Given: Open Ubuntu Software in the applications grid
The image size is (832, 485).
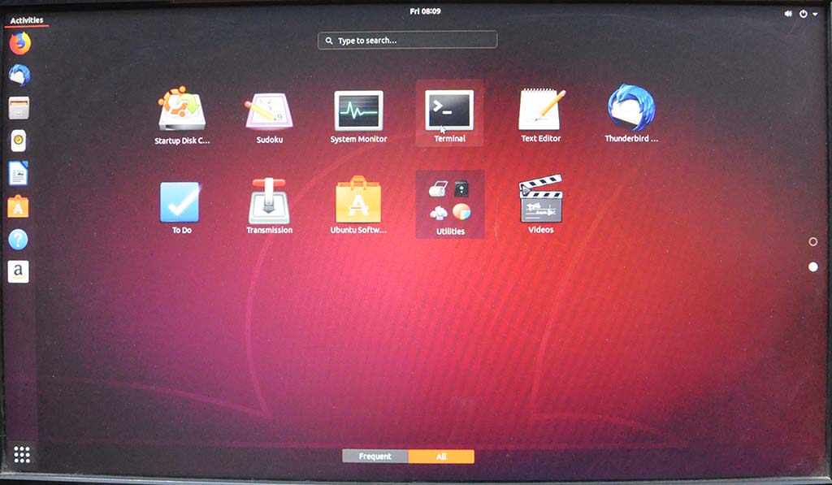Looking at the screenshot, I should 358,205.
